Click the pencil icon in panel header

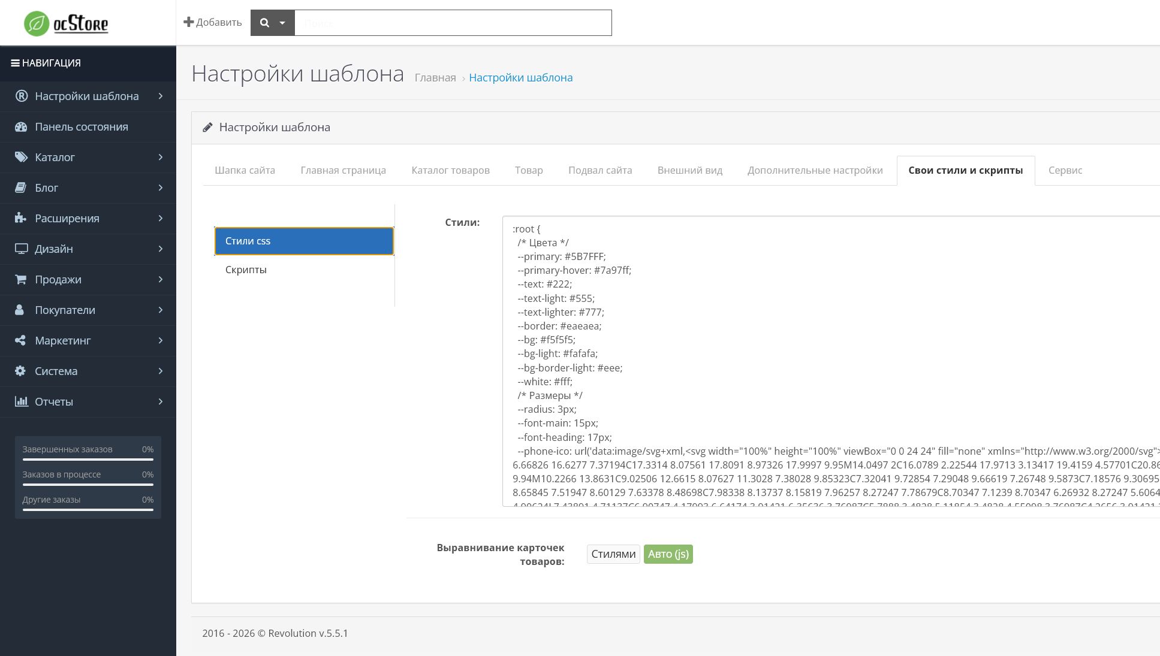click(x=207, y=127)
